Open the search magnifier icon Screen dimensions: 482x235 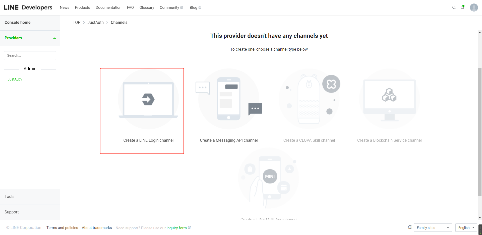click(454, 8)
